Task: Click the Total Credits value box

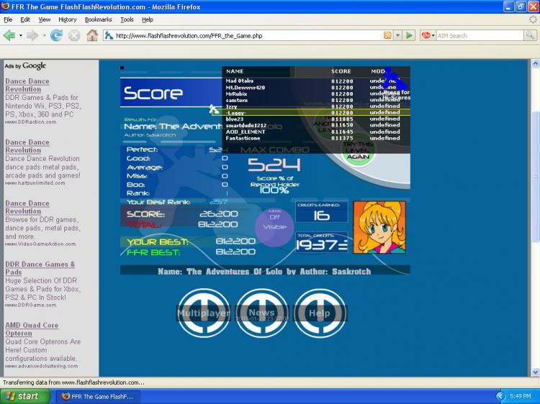Action: (x=321, y=243)
